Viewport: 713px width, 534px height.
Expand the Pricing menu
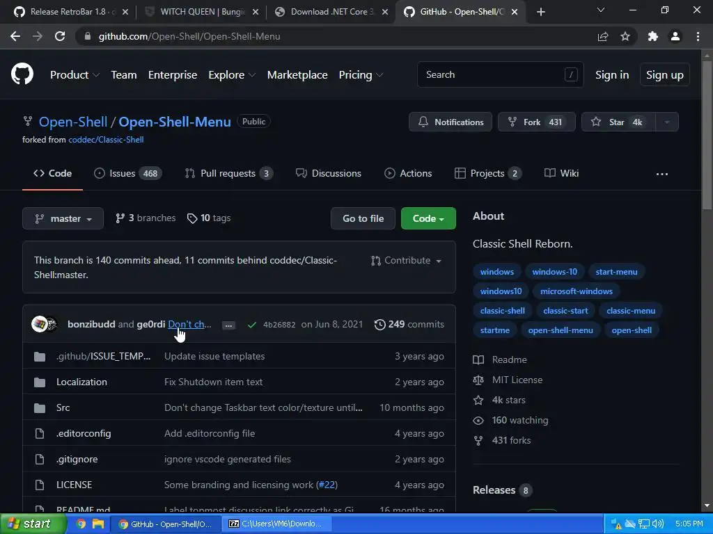(x=361, y=75)
